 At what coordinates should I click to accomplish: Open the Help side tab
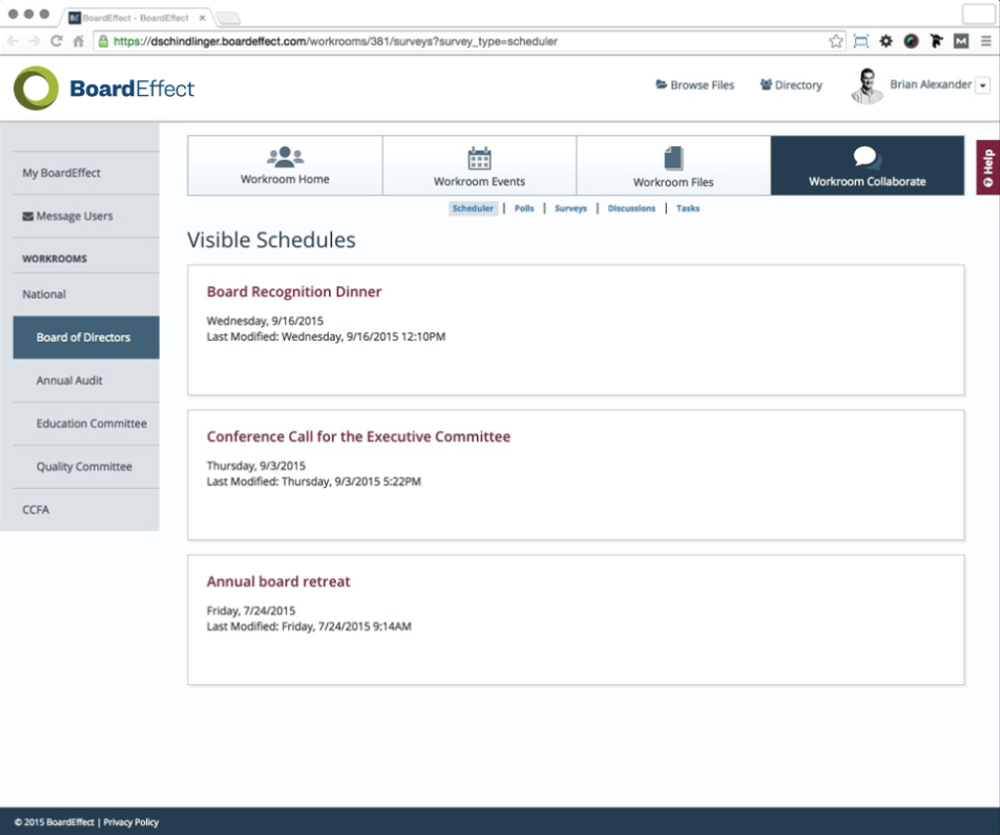988,168
